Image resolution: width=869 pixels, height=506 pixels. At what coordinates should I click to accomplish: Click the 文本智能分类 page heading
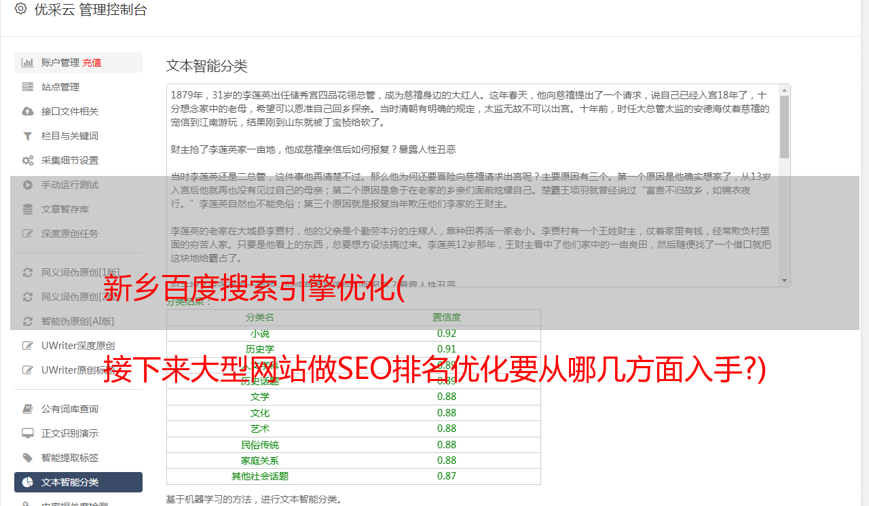pyautogui.click(x=207, y=66)
